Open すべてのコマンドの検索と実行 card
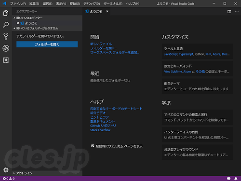241x181 pixels. point(197,117)
